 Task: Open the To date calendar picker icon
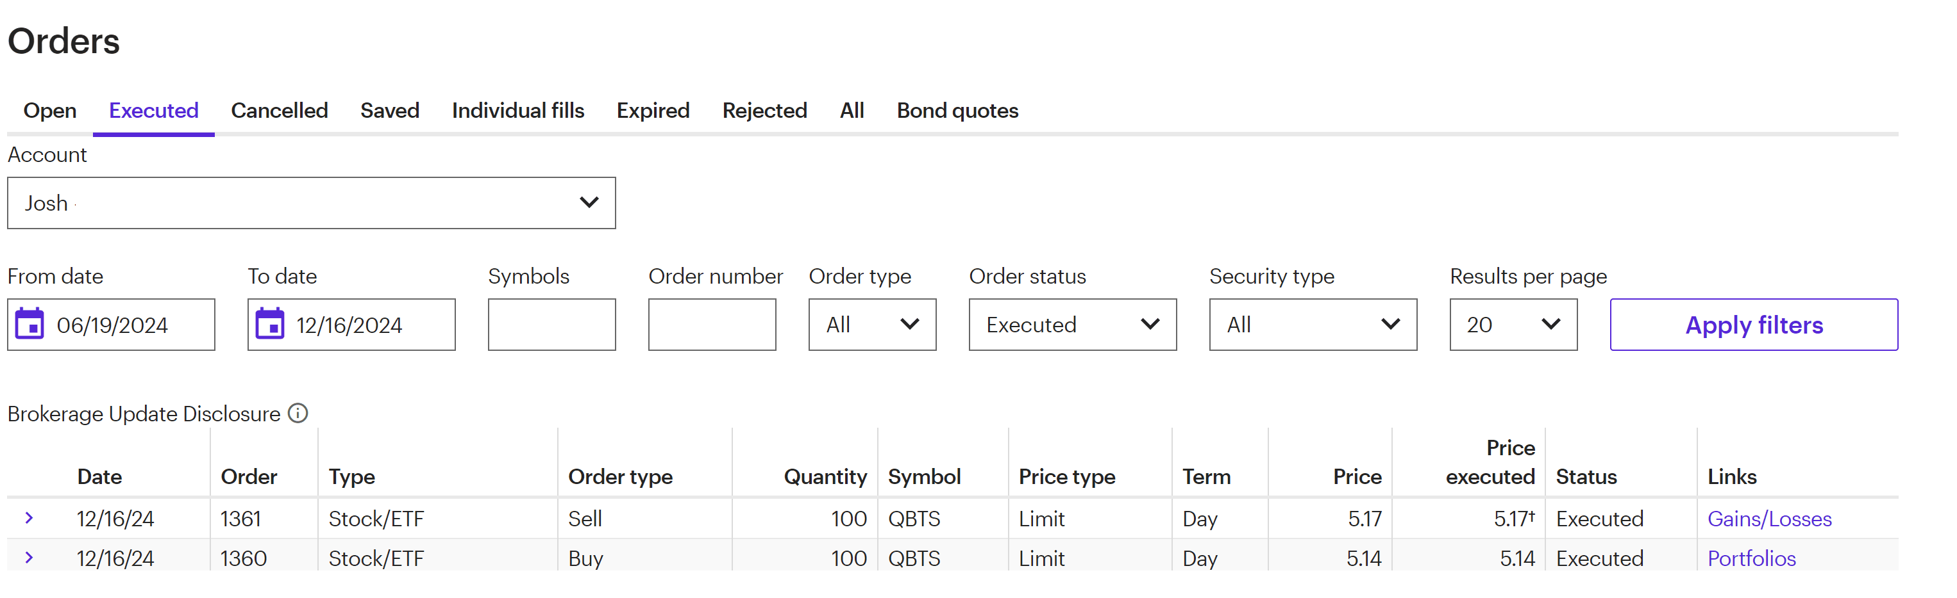[x=270, y=324]
